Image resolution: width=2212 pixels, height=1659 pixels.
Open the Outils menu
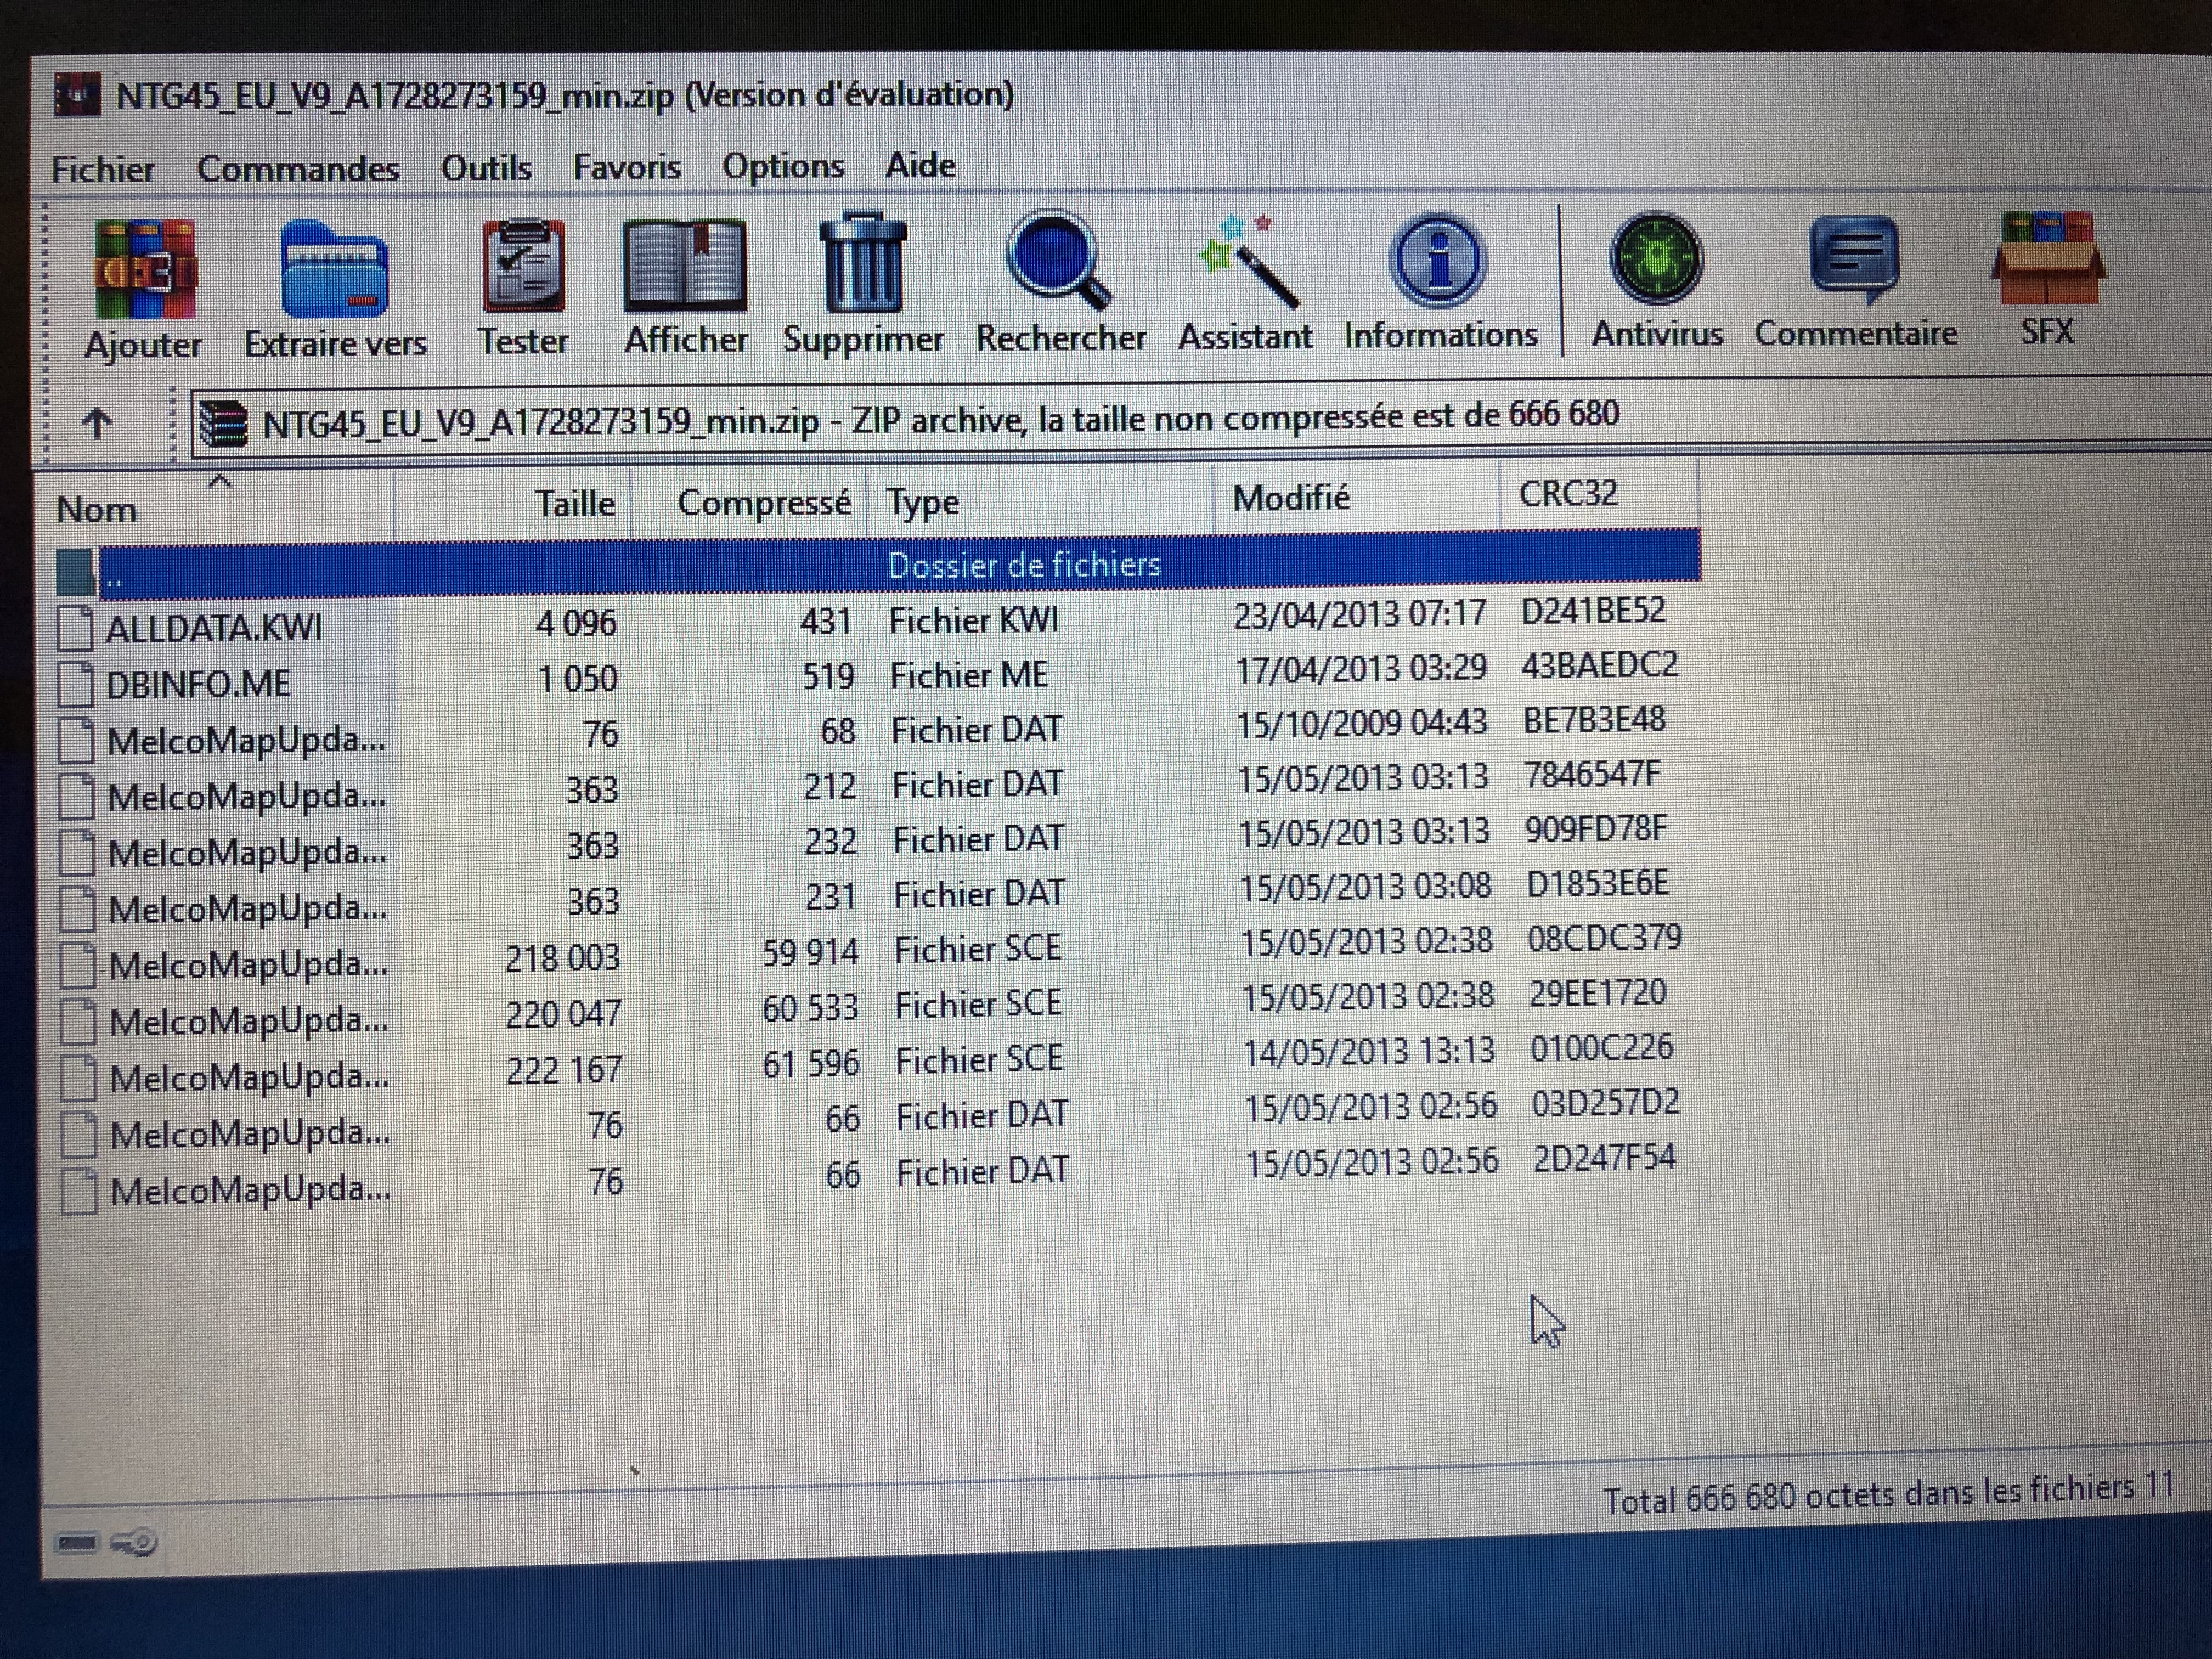[487, 167]
